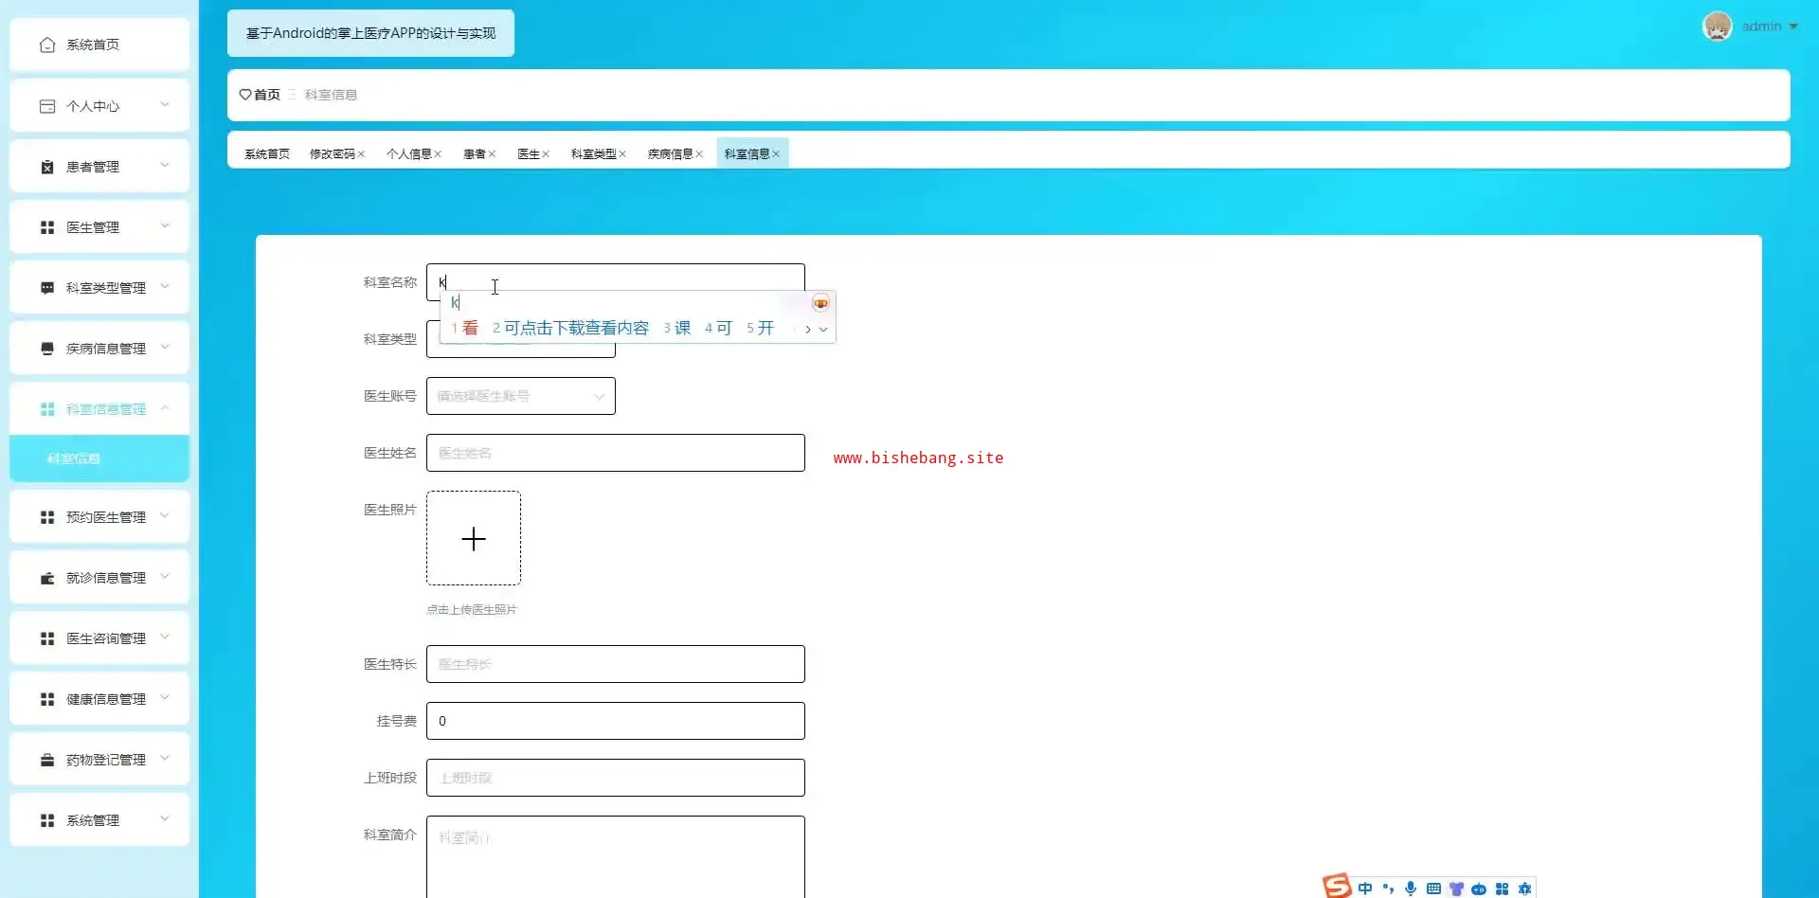Viewport: 1819px width, 898px height.
Task: Go to next IME candidate page arrow
Action: tap(808, 330)
